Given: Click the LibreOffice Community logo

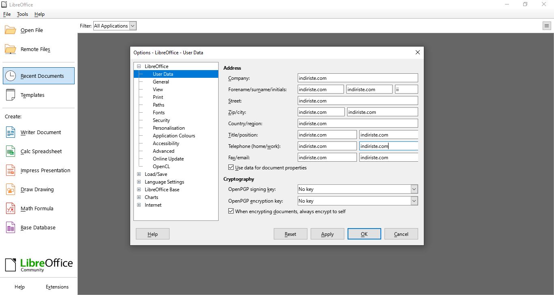Looking at the screenshot, I should [x=39, y=265].
